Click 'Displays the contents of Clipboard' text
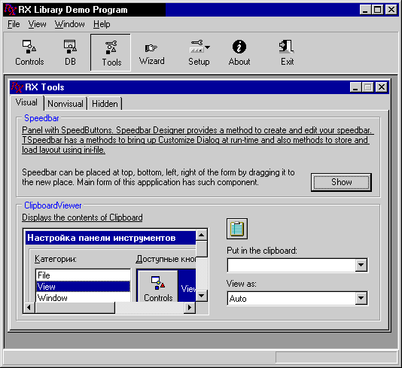Image resolution: width=402 pixels, height=368 pixels. click(82, 217)
